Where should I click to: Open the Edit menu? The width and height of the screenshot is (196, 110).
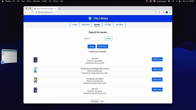pyautogui.click(x=18, y=1)
